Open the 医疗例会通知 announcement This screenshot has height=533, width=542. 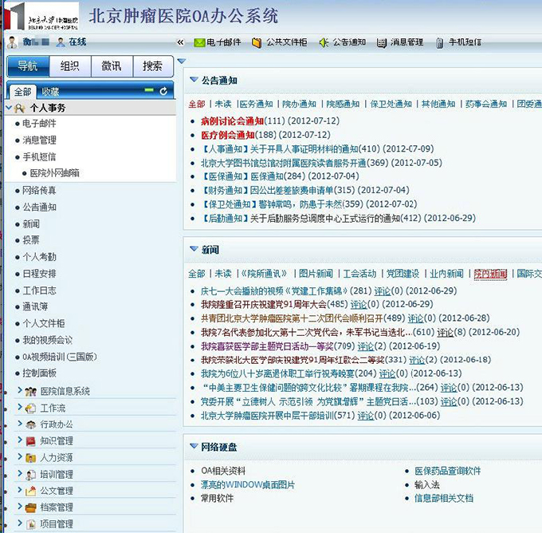[227, 135]
